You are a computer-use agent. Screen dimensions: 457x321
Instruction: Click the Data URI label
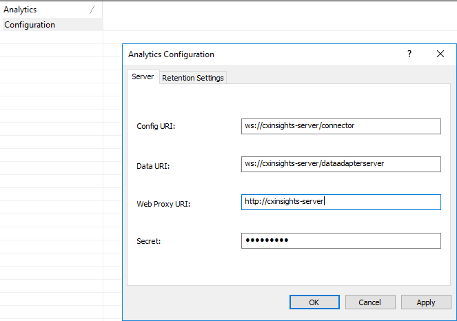pyautogui.click(x=153, y=165)
